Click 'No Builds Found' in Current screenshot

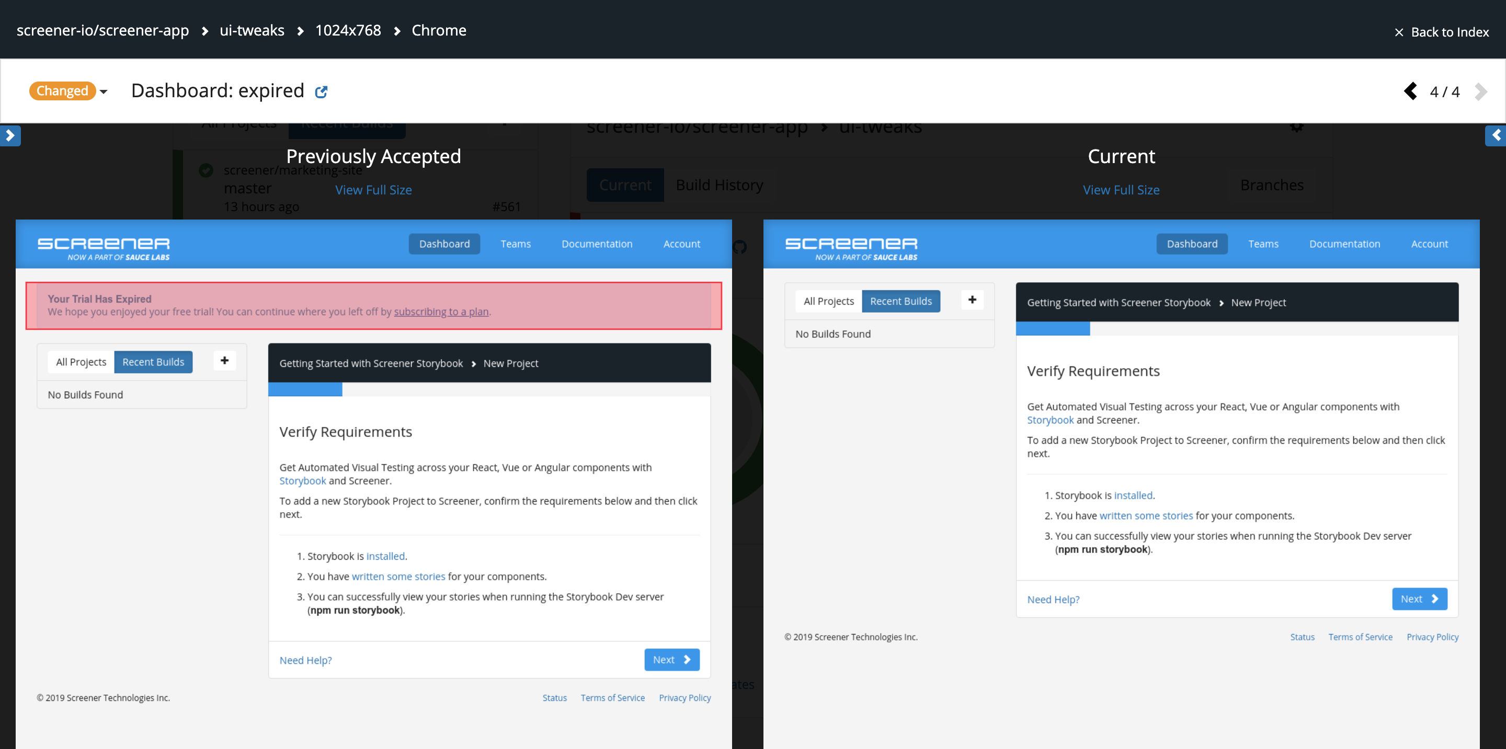tap(832, 334)
